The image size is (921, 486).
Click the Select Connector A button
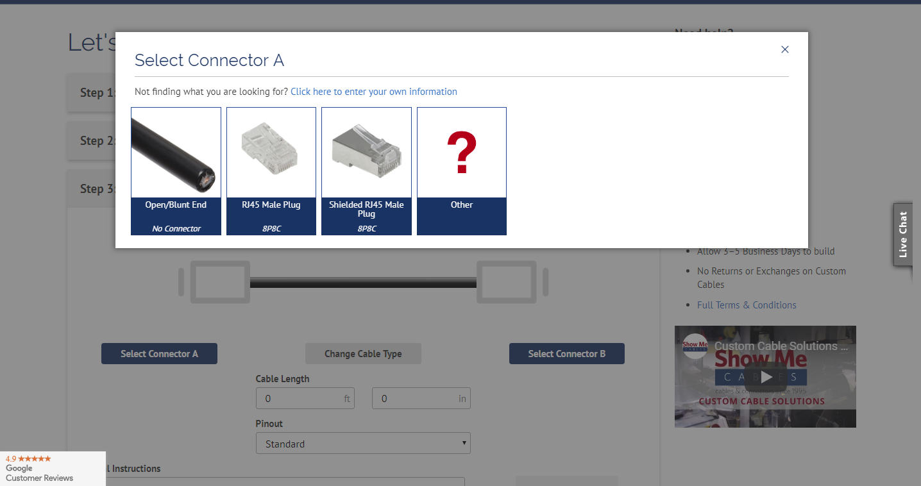coord(159,354)
